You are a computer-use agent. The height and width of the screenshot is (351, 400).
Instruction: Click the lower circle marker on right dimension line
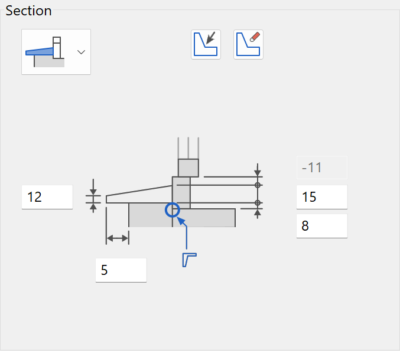258,203
